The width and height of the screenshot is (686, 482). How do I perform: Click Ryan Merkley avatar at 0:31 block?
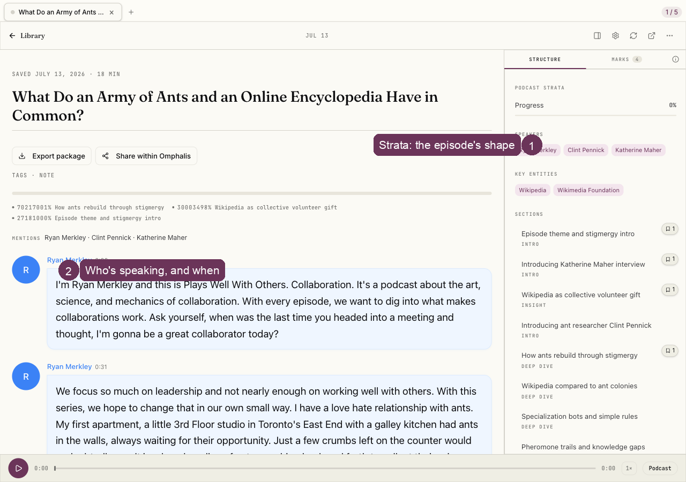point(26,376)
